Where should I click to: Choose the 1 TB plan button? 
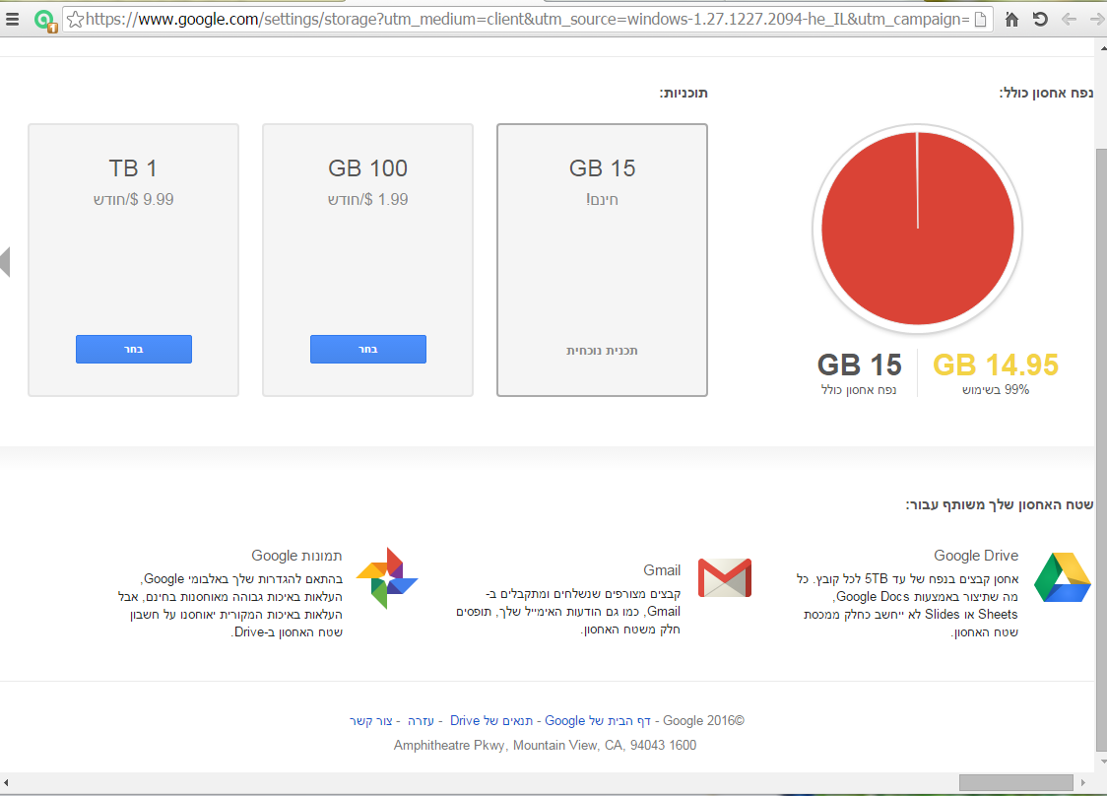133,349
